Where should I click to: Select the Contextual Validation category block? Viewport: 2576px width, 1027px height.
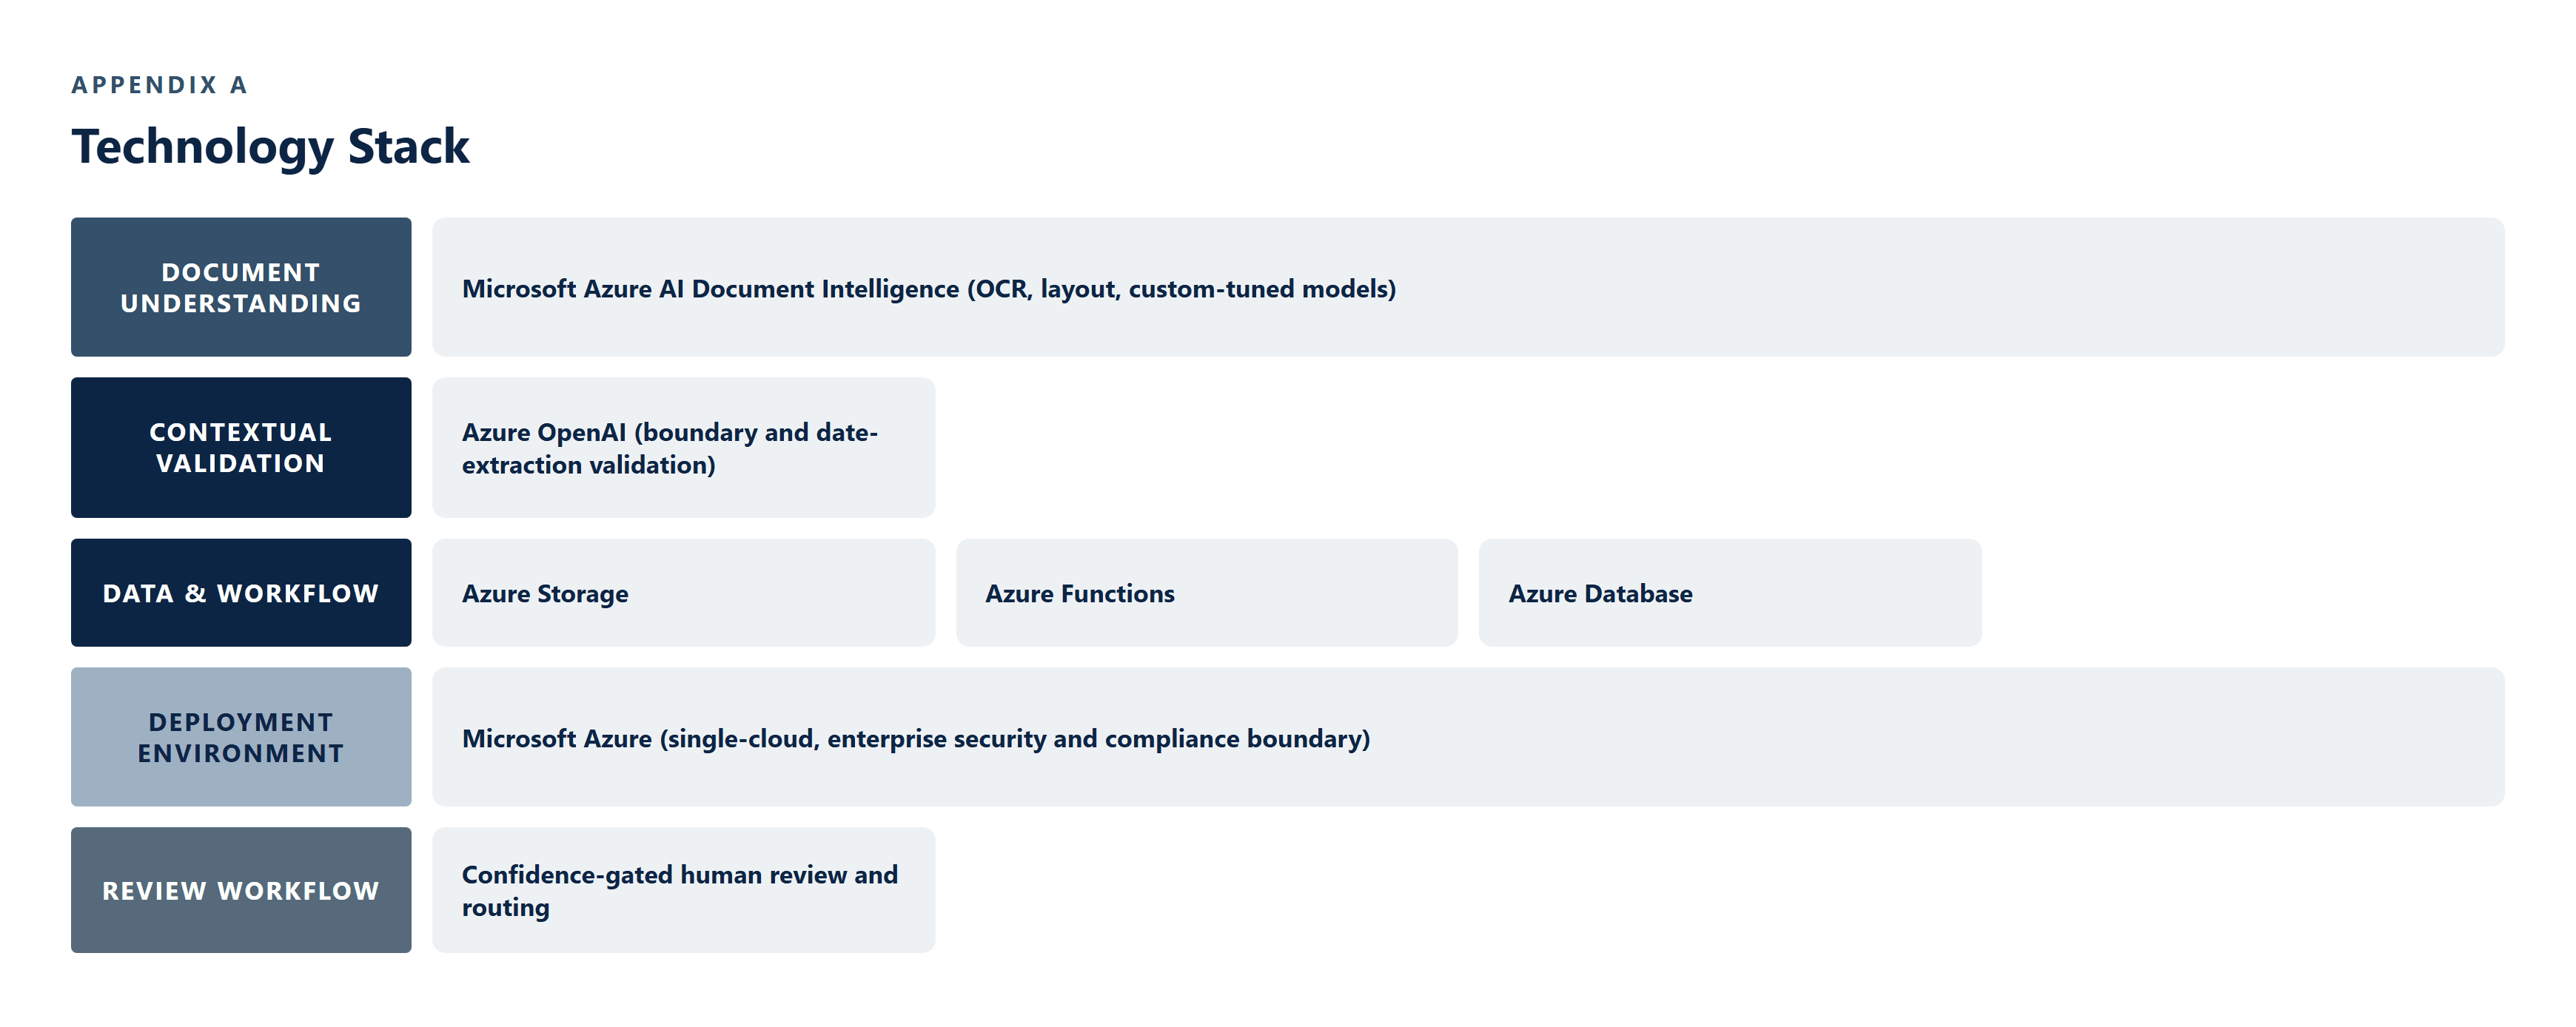(241, 447)
